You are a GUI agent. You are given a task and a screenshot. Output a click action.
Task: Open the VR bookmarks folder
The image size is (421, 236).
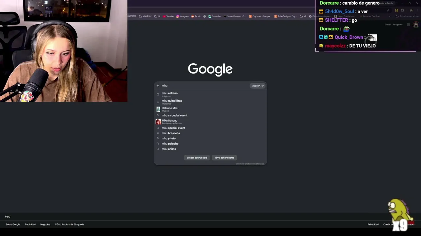click(303, 16)
